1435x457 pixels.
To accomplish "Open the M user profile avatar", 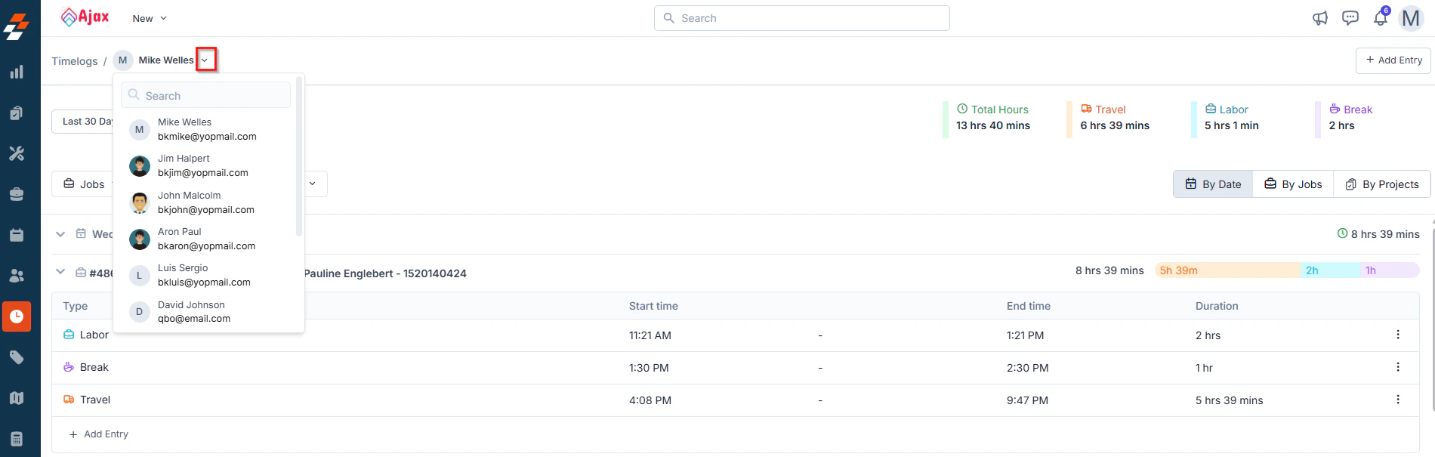I will 1411,18.
